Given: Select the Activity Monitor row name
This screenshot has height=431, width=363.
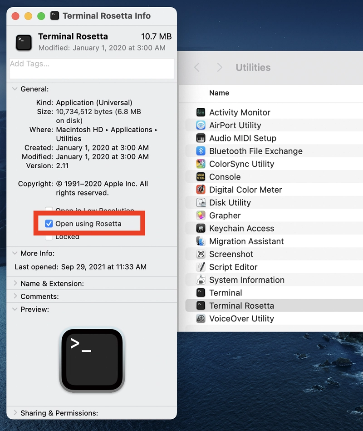Looking at the screenshot, I should 240,112.
